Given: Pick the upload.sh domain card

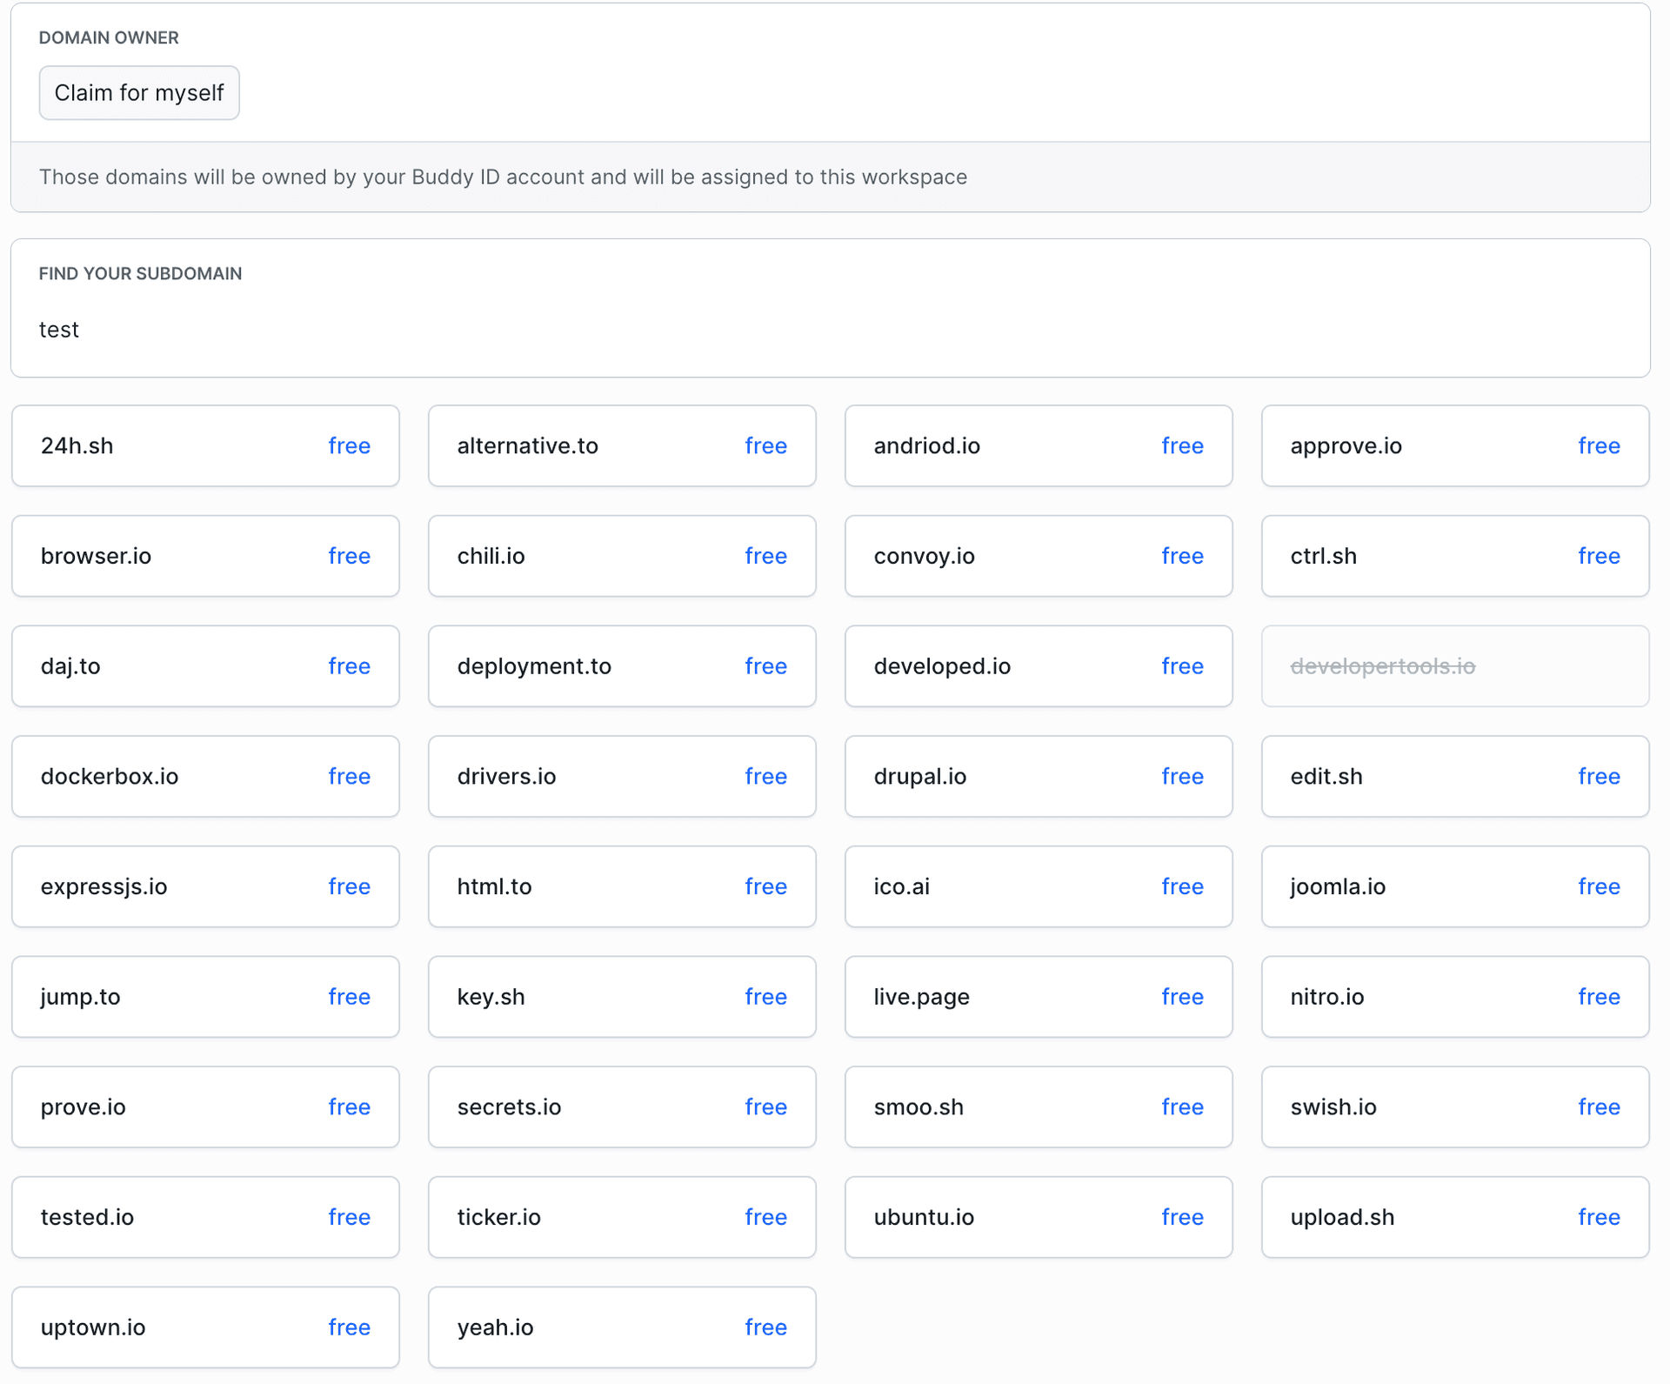Looking at the screenshot, I should [x=1455, y=1217].
